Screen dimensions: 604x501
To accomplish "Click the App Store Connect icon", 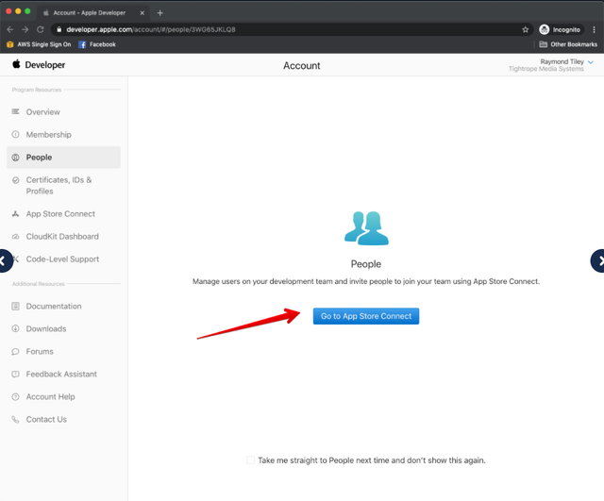I will 15,214.
